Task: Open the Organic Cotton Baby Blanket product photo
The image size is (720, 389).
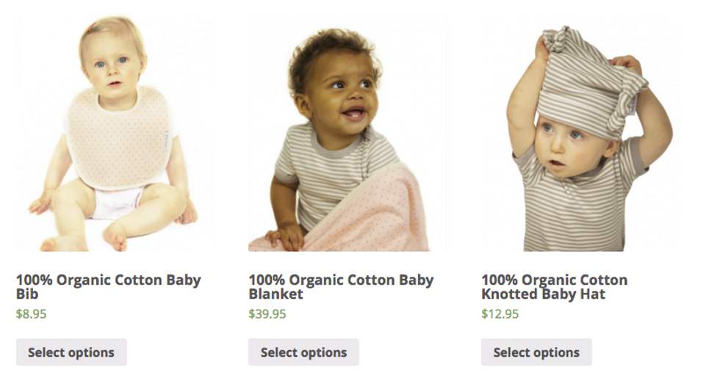Action: click(x=347, y=133)
